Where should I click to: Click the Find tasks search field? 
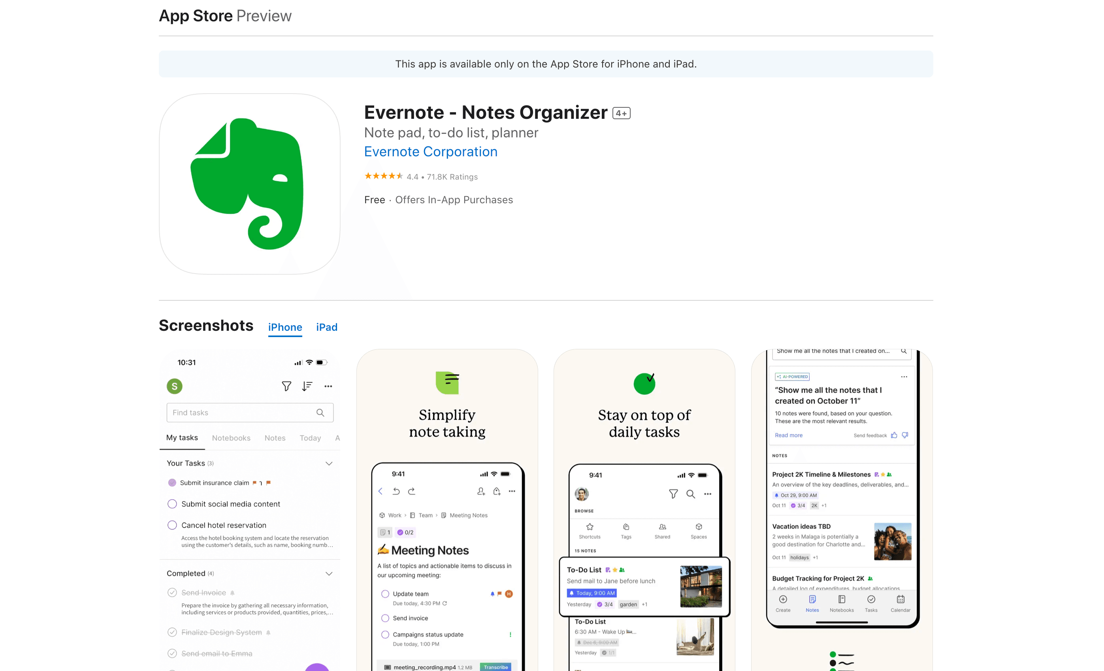point(242,413)
